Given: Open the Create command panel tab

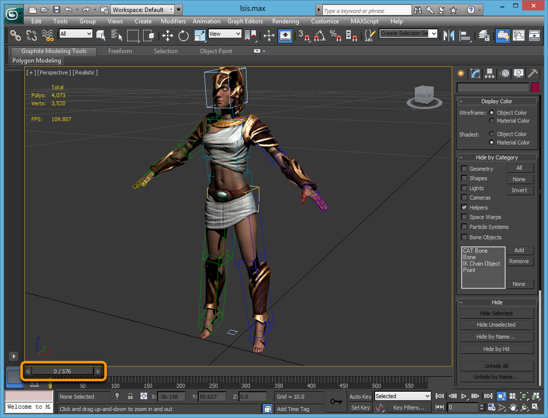Looking at the screenshot, I should (461, 73).
